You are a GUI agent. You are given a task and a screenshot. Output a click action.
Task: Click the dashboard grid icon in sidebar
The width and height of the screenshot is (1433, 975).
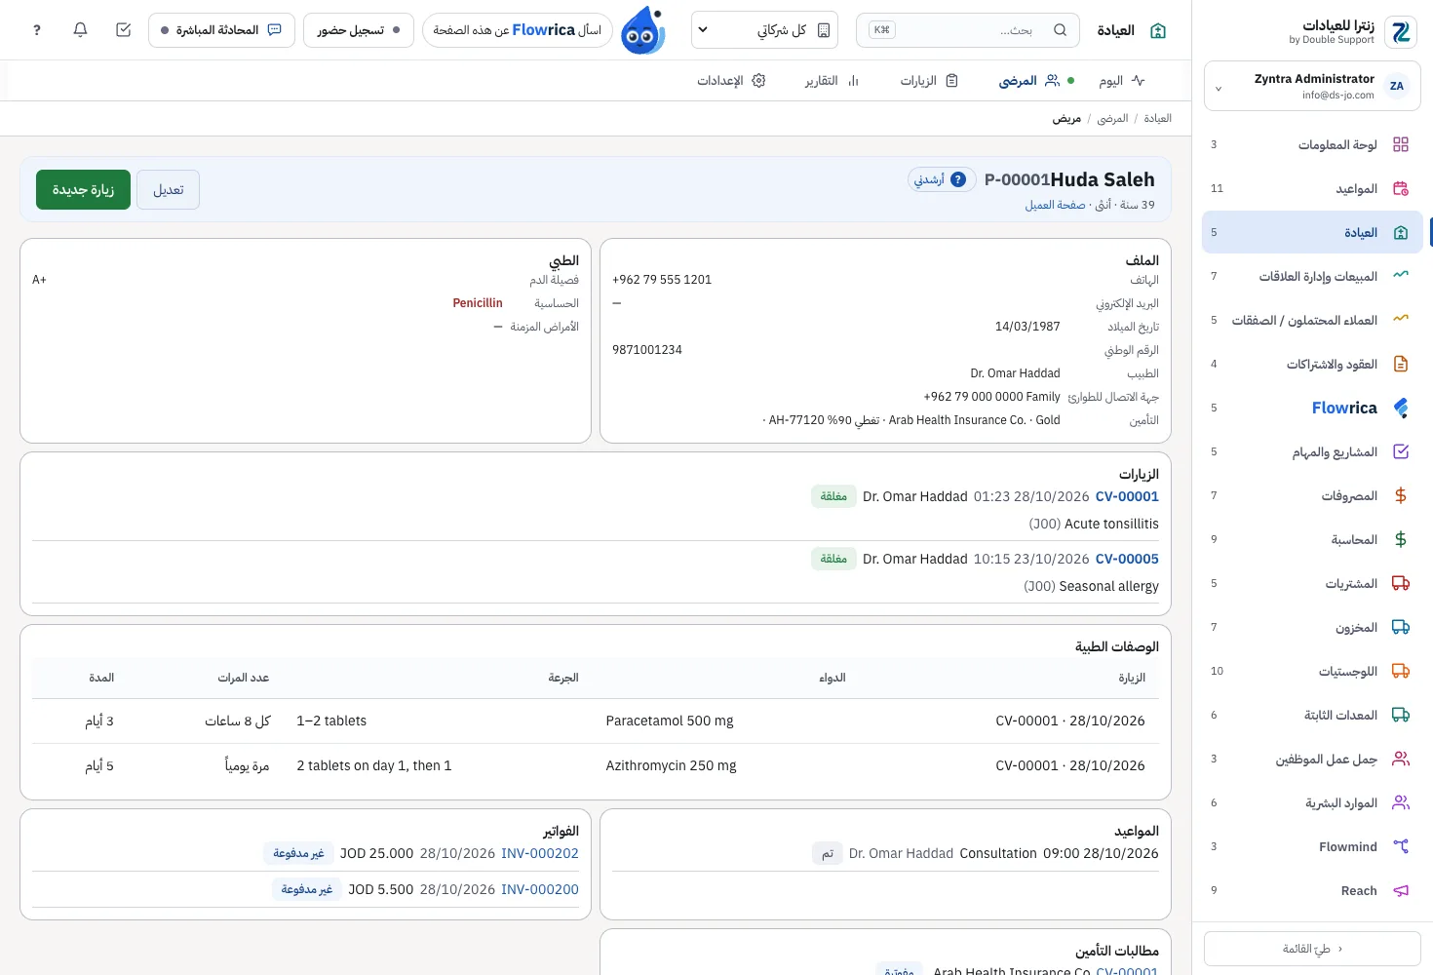coord(1401,144)
